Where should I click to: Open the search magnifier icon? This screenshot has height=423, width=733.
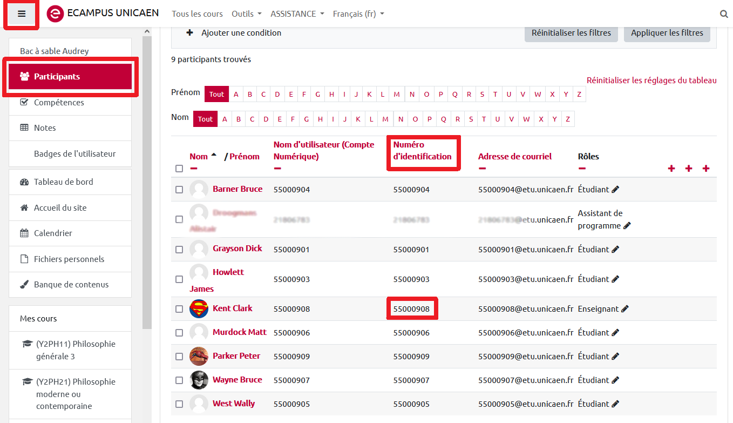[x=724, y=14]
